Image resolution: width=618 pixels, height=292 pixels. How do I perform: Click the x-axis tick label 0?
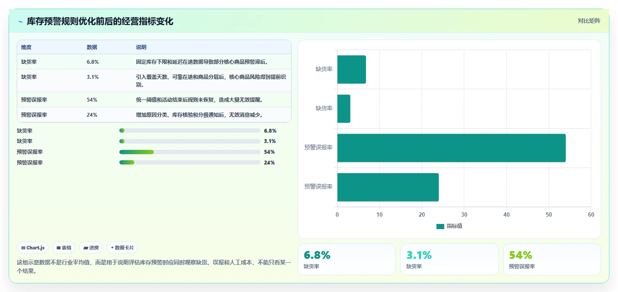(x=337, y=214)
